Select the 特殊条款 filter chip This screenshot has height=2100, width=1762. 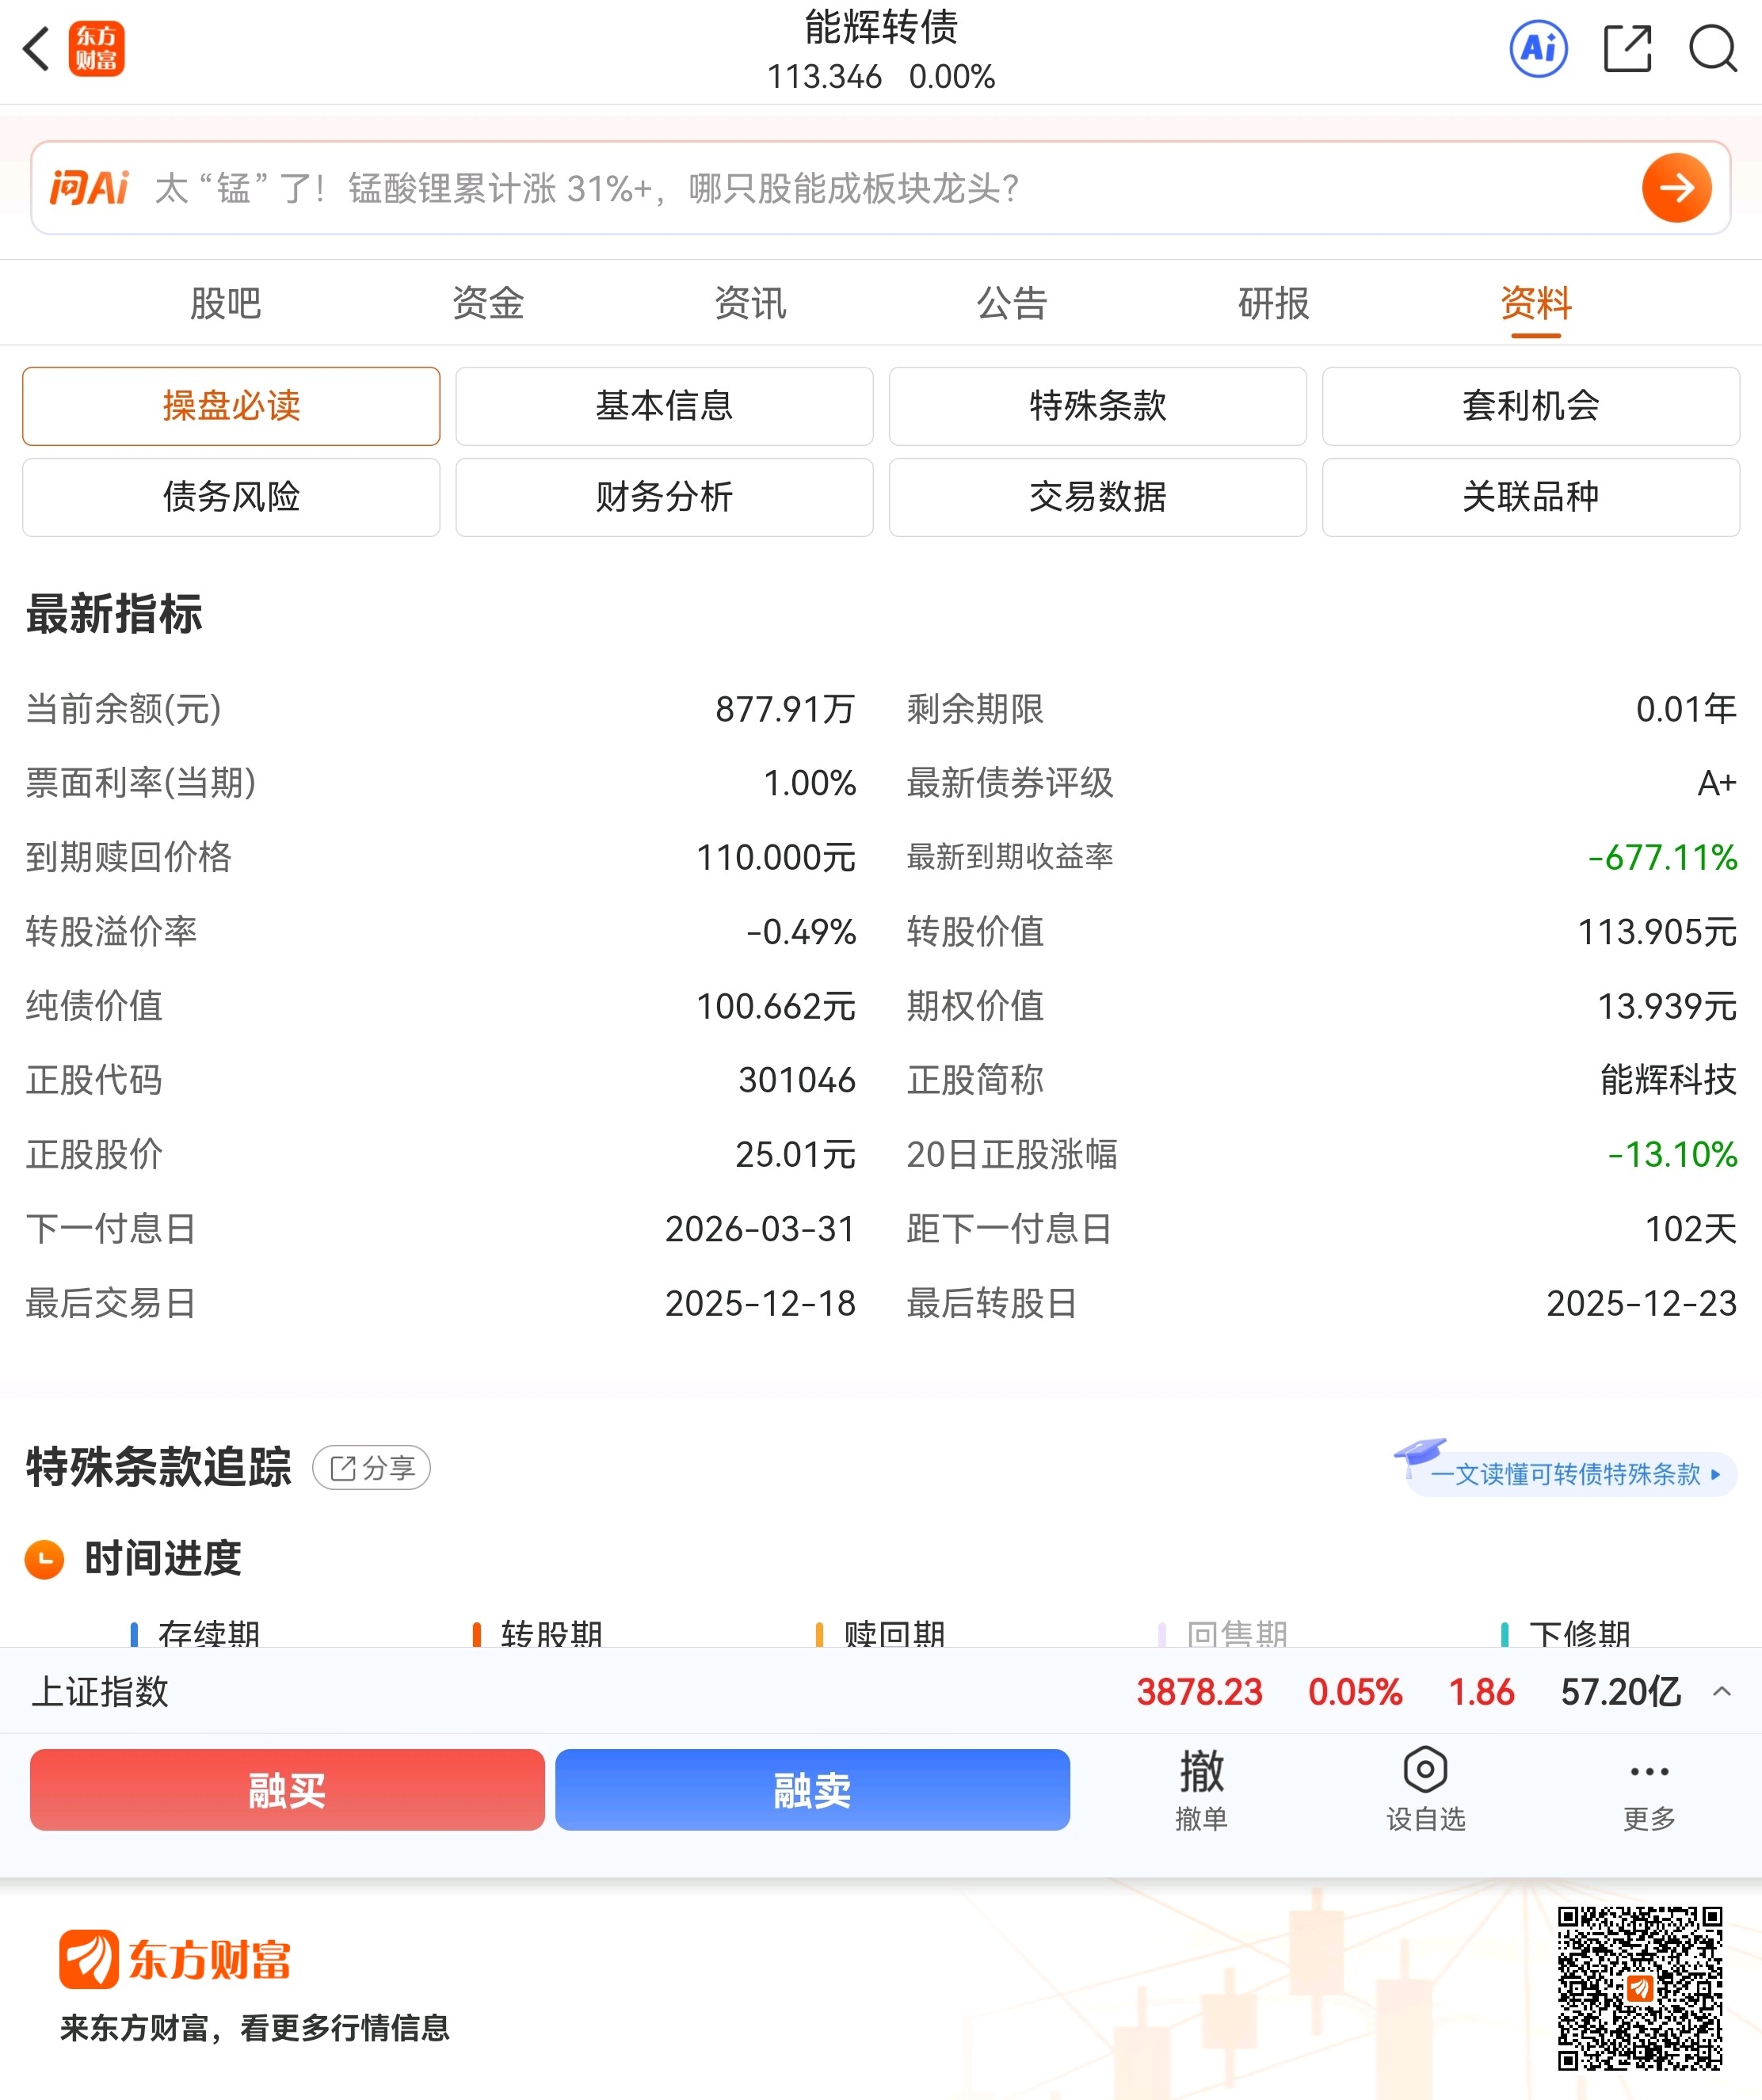point(1097,406)
